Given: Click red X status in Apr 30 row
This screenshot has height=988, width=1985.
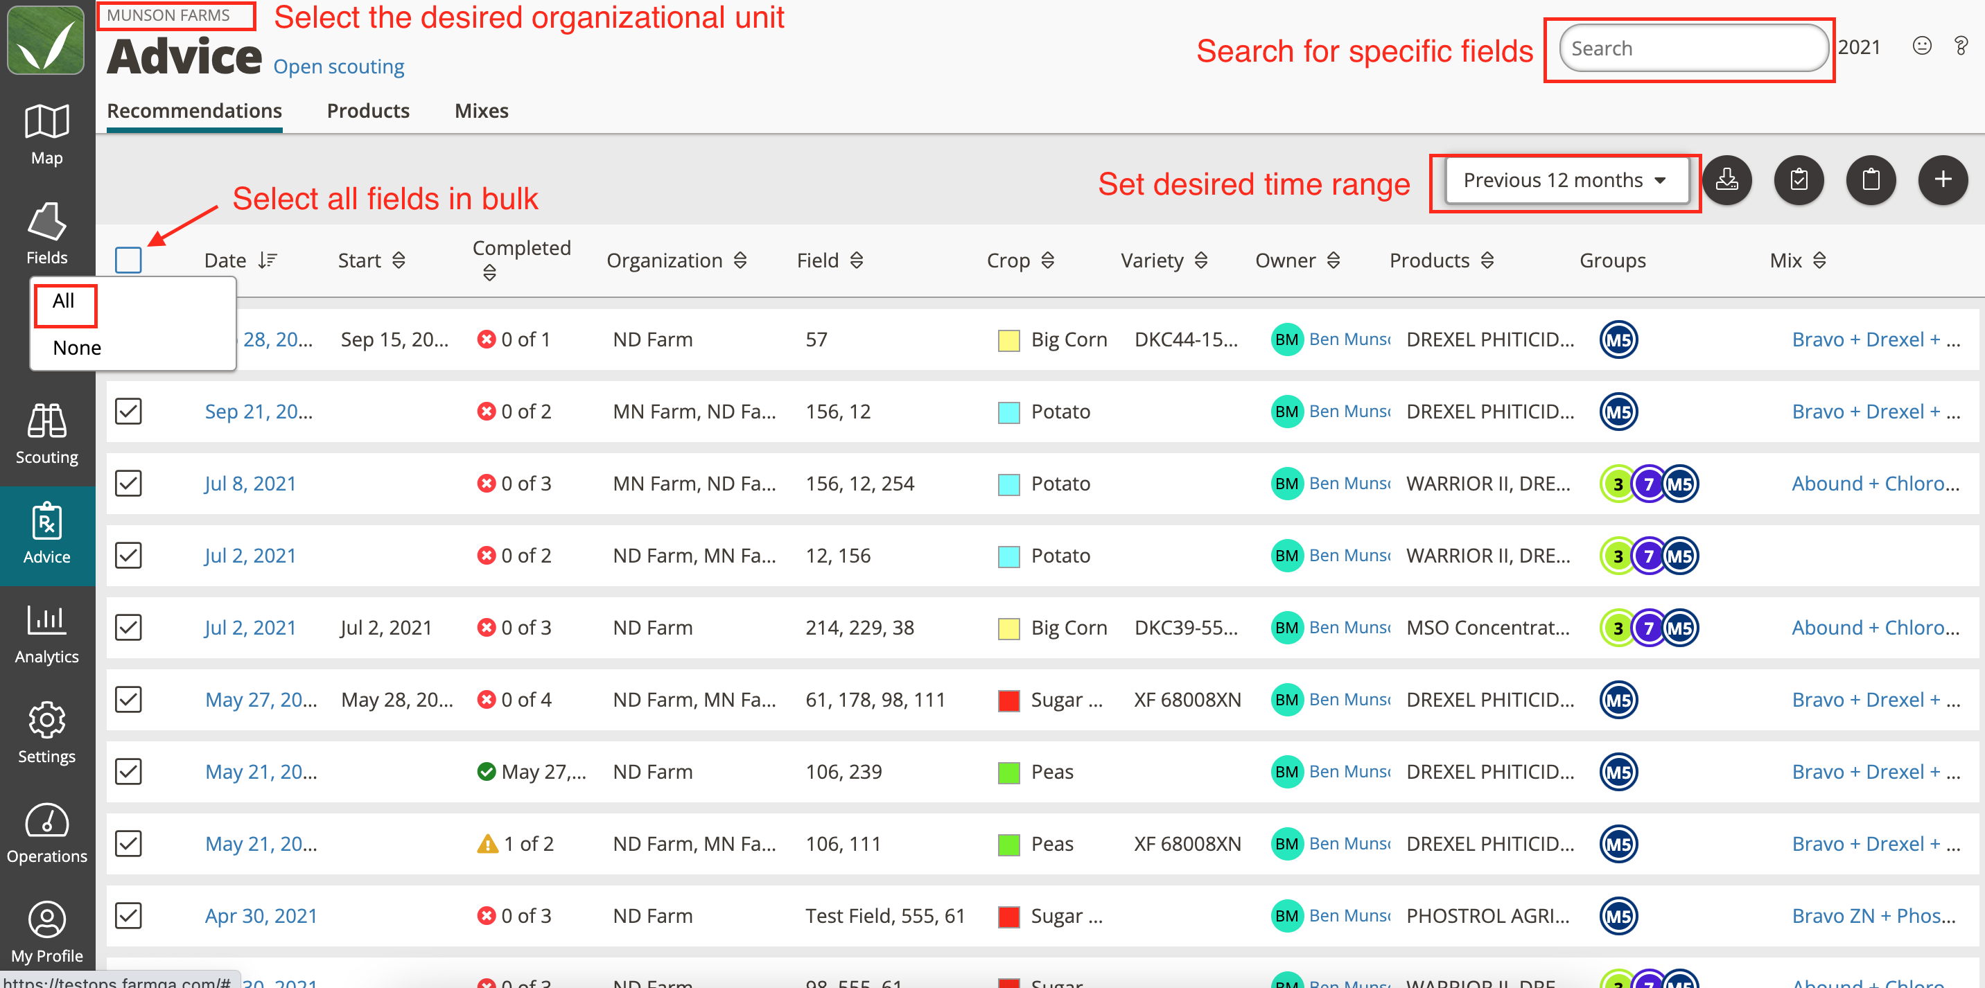Looking at the screenshot, I should [485, 916].
